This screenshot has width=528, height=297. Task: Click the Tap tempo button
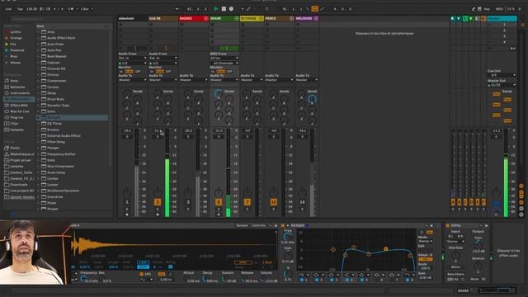point(20,9)
